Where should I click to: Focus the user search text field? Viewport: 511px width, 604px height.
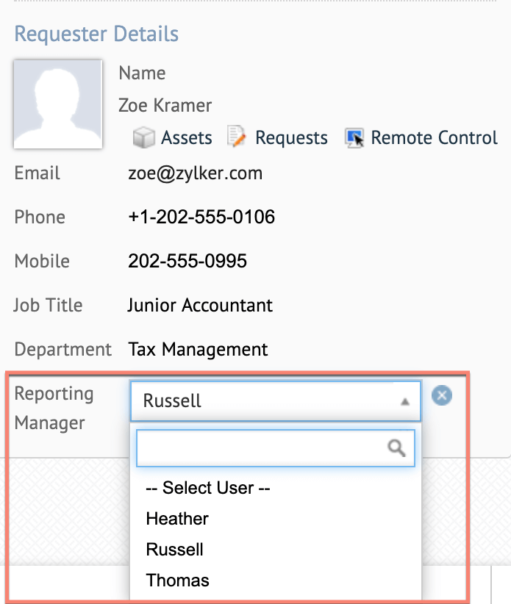click(x=261, y=448)
